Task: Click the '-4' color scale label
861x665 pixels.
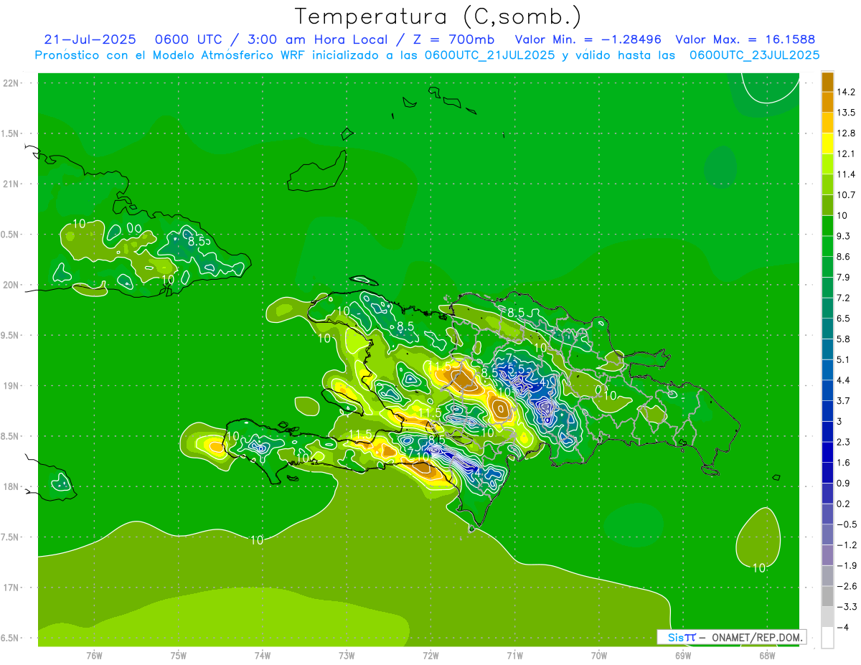Action: tap(843, 627)
